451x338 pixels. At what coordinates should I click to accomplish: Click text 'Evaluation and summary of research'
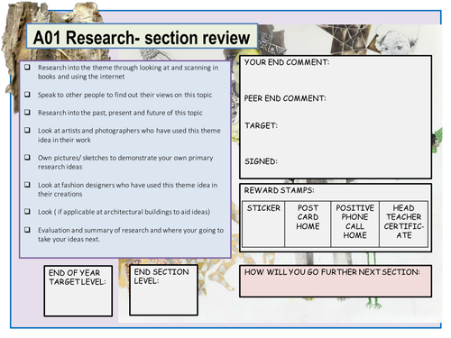pos(93,230)
